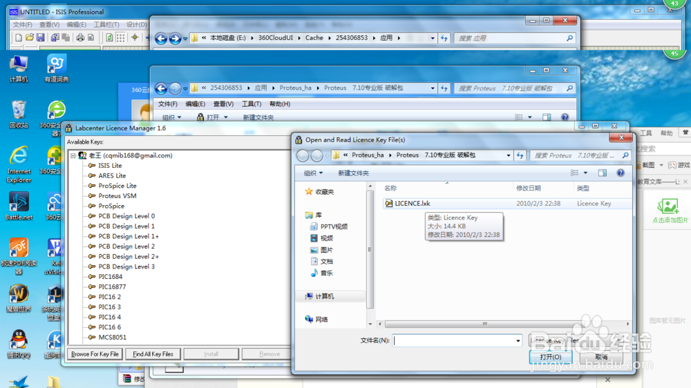Viewport: 691px width, 388px height.
Task: Click the Save disk icon in ISIS toolbar
Action: point(40,38)
